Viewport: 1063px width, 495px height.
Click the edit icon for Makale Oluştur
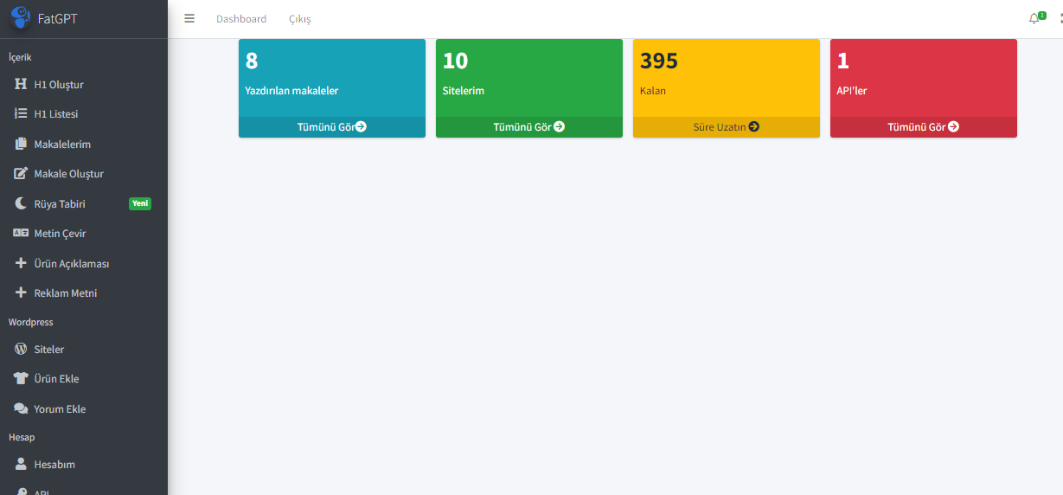(x=21, y=173)
